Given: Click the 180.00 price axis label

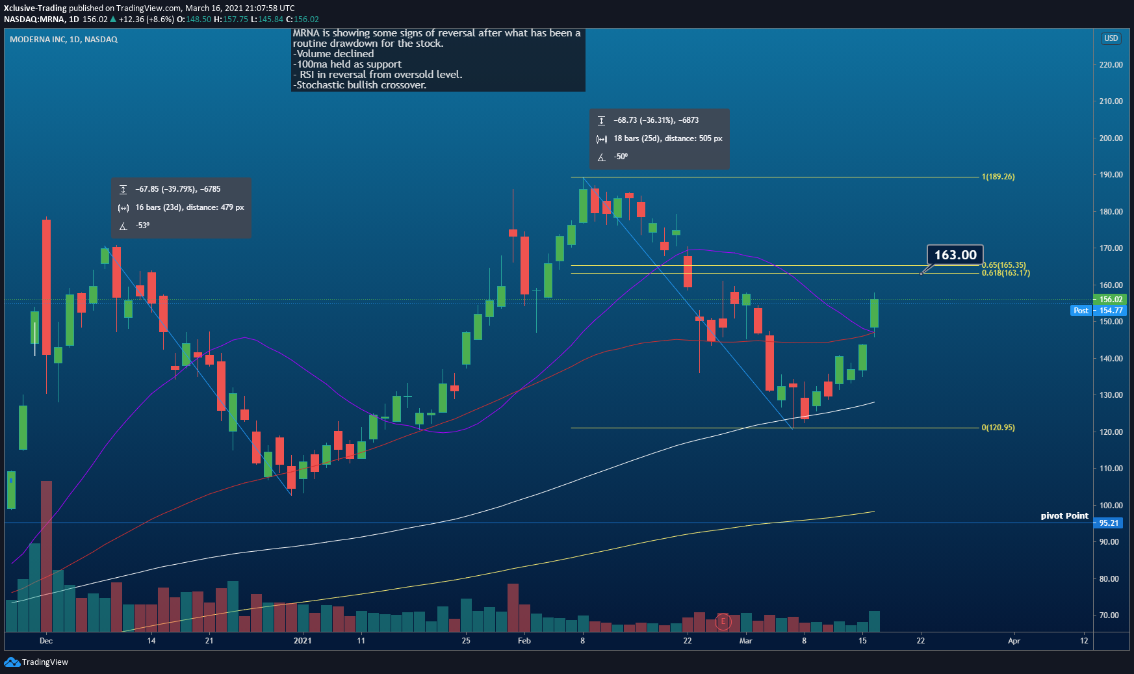Looking at the screenshot, I should tap(1111, 212).
